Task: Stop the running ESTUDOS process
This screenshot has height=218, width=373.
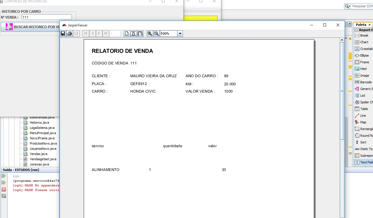Action: [3, 189]
